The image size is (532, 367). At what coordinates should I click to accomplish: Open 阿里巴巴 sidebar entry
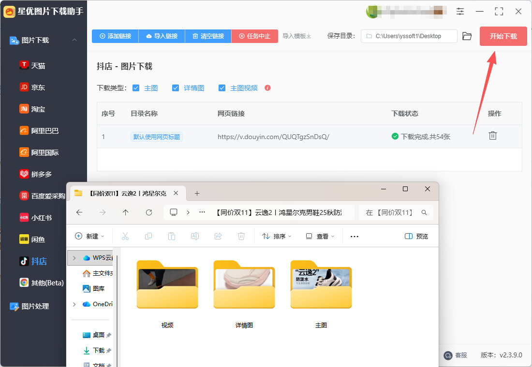pyautogui.click(x=39, y=130)
